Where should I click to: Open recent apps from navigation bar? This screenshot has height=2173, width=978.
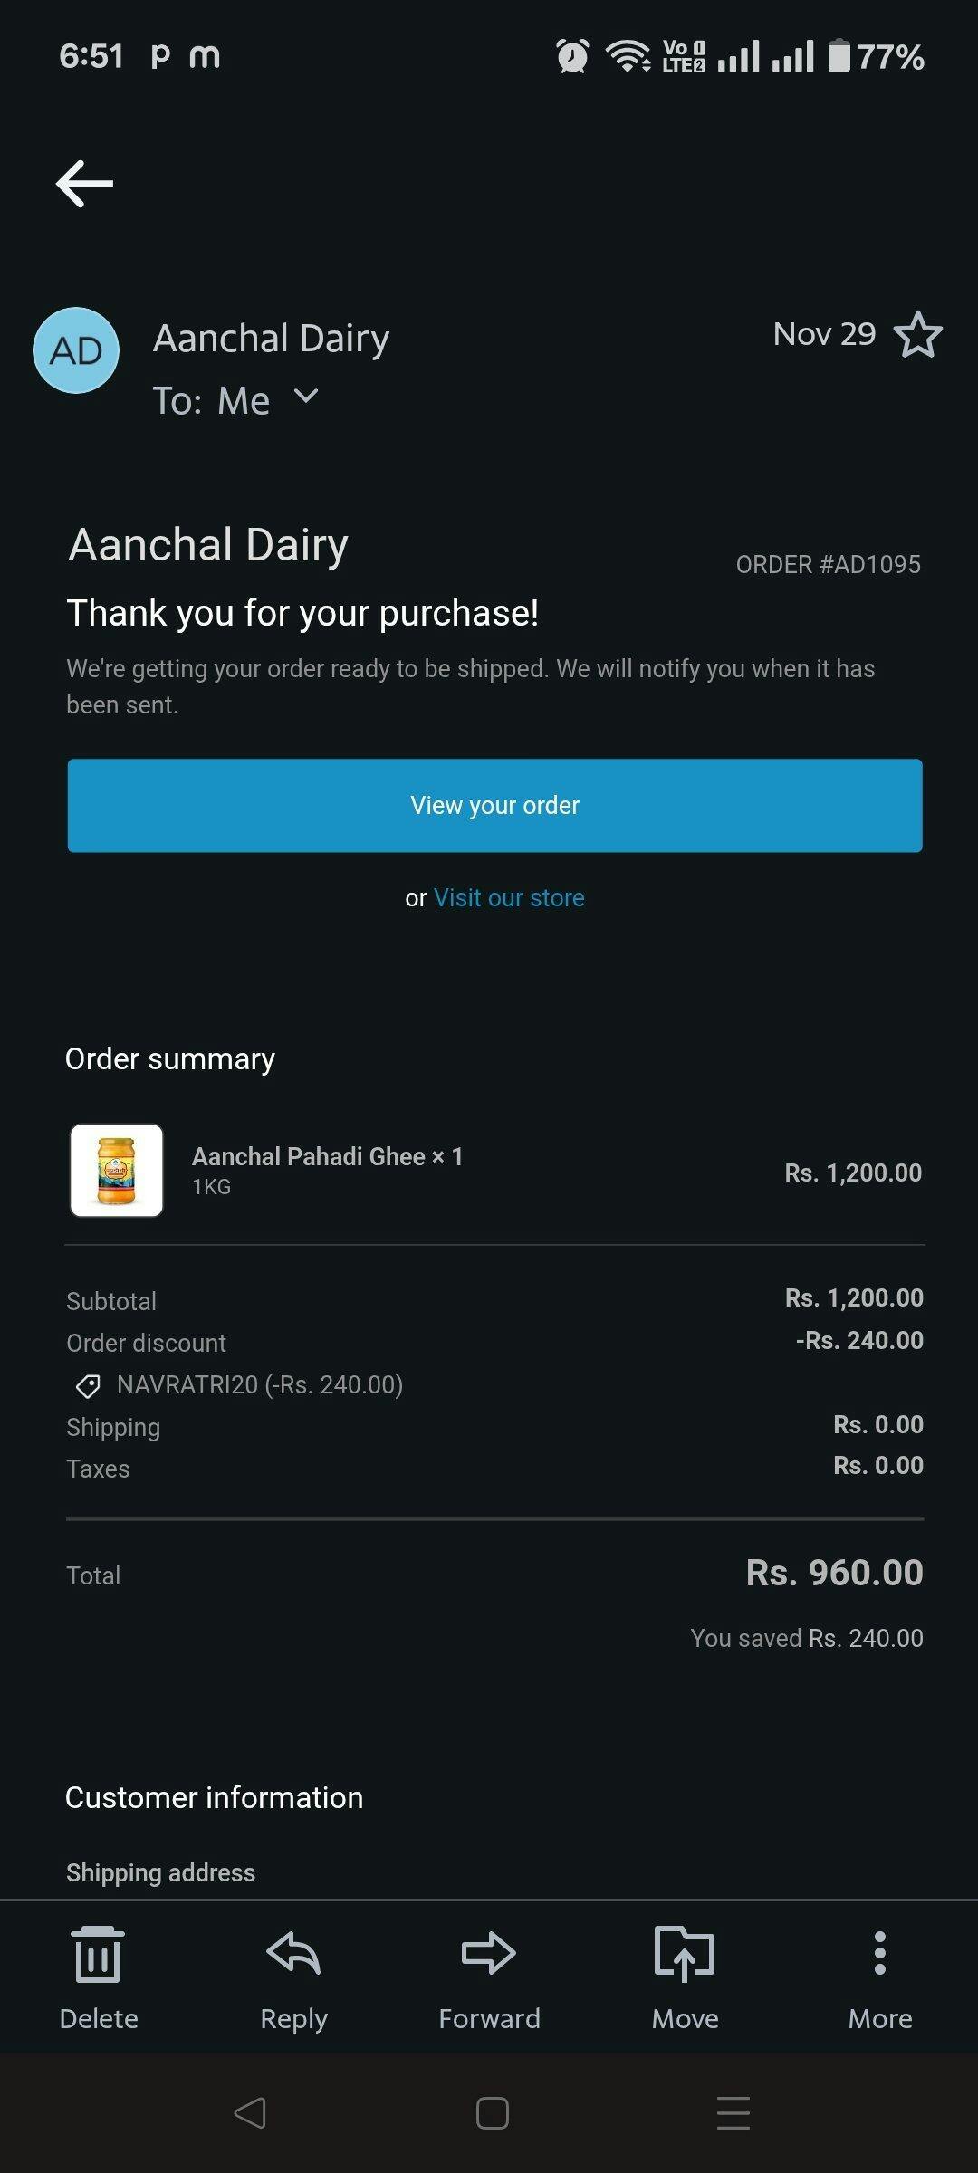[x=733, y=2113]
